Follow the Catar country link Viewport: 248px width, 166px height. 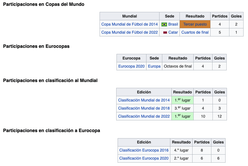point(173,33)
